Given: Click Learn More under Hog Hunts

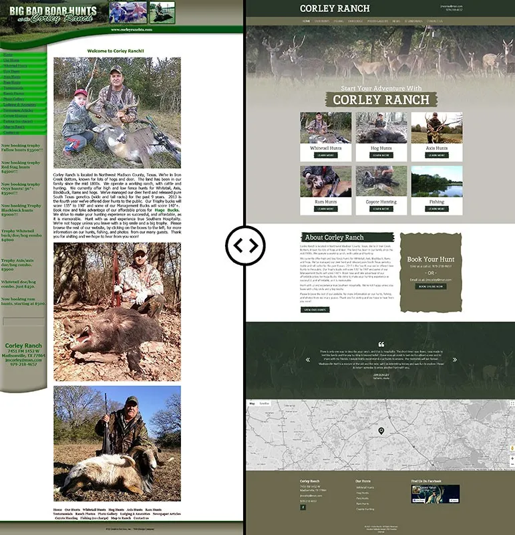Looking at the screenshot, I should 381,155.
